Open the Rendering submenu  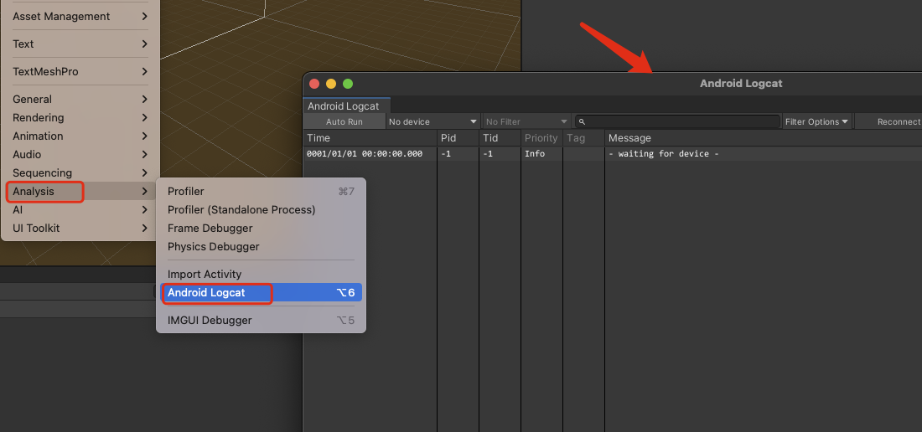coord(80,117)
